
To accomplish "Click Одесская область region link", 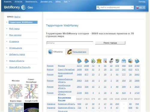I will click(x=66, y=108).
